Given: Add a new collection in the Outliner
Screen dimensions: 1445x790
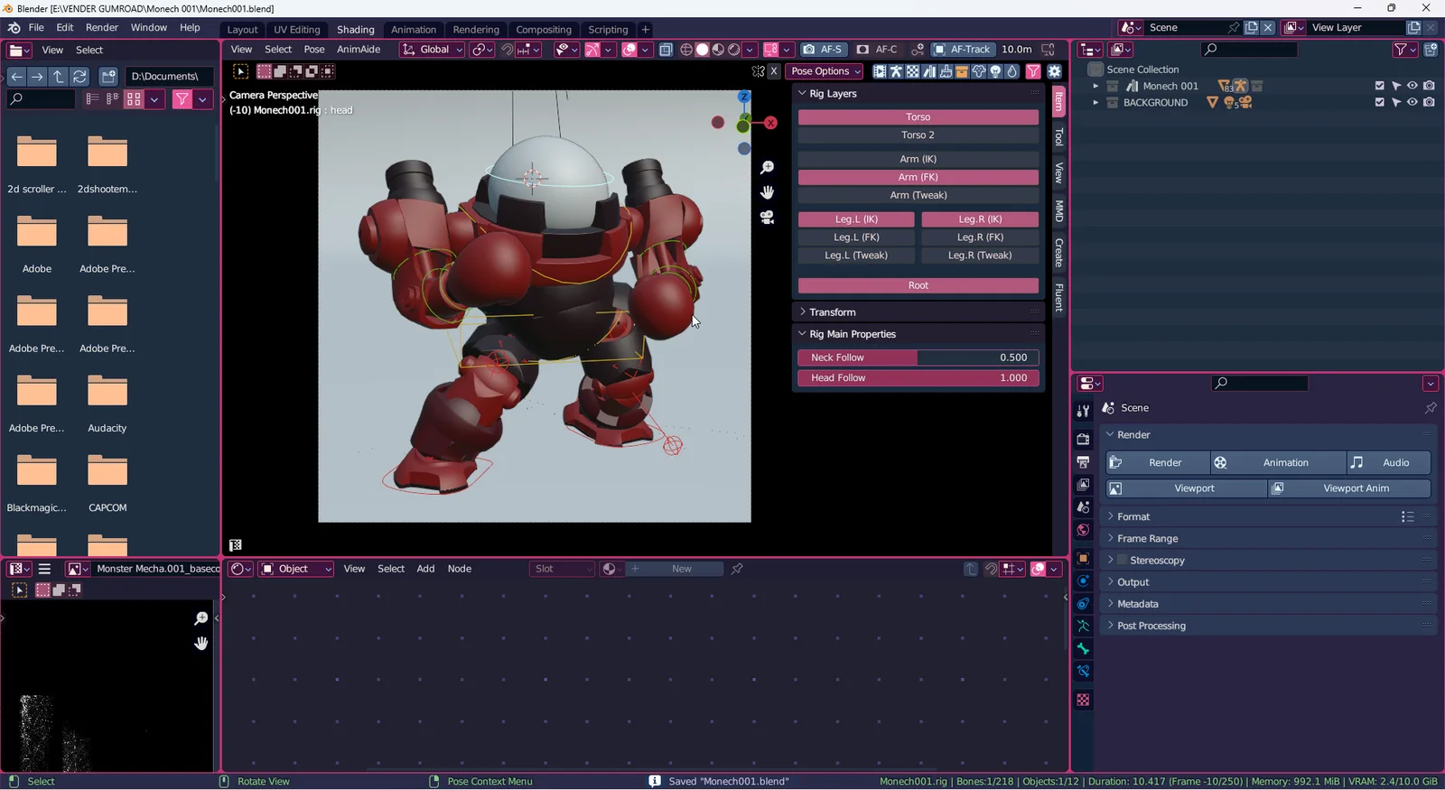Looking at the screenshot, I should coord(1431,50).
